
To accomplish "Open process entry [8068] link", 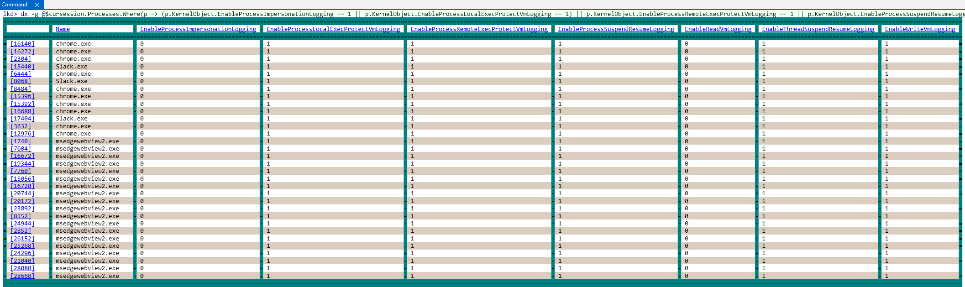I will [x=21, y=81].
